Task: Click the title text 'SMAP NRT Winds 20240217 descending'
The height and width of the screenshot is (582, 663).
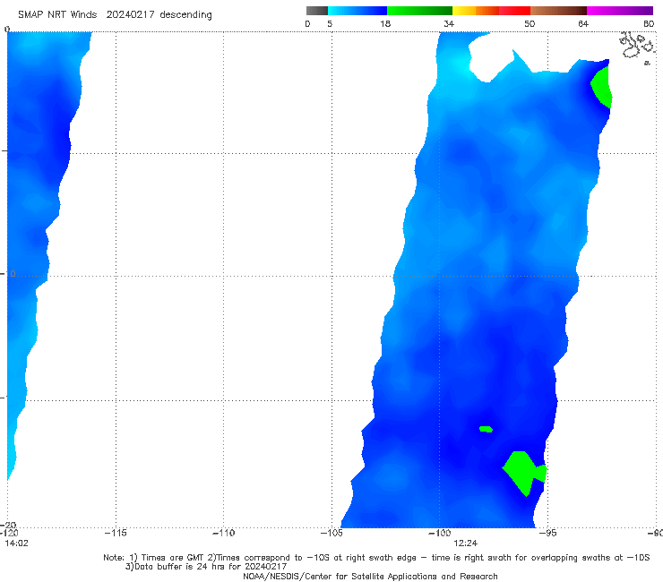Action: 115,15
